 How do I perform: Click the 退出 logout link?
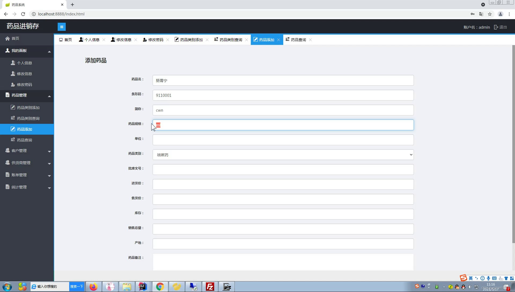click(x=500, y=27)
